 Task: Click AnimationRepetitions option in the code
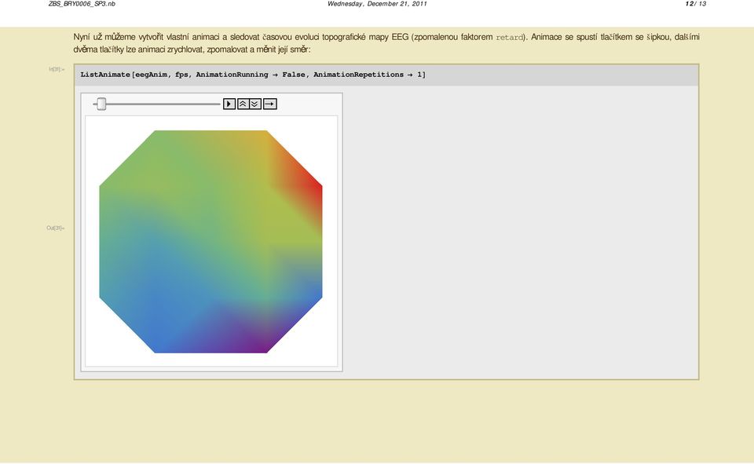click(x=359, y=75)
